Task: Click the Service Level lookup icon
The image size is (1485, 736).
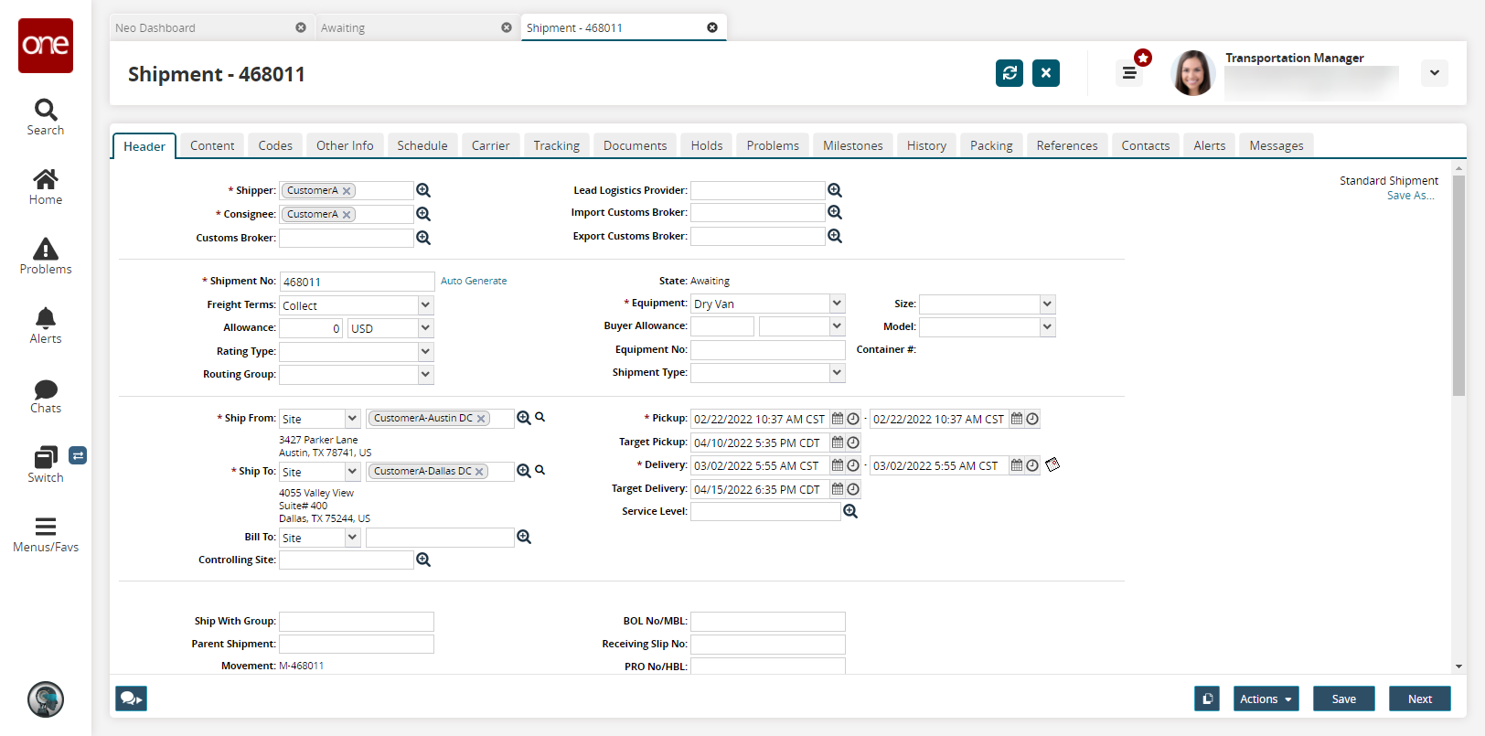Action: coord(850,511)
